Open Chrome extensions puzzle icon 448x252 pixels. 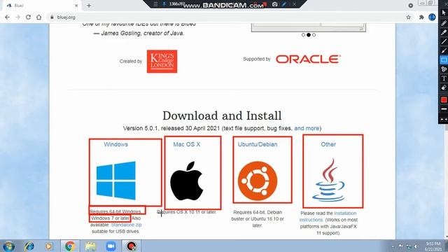421,17
